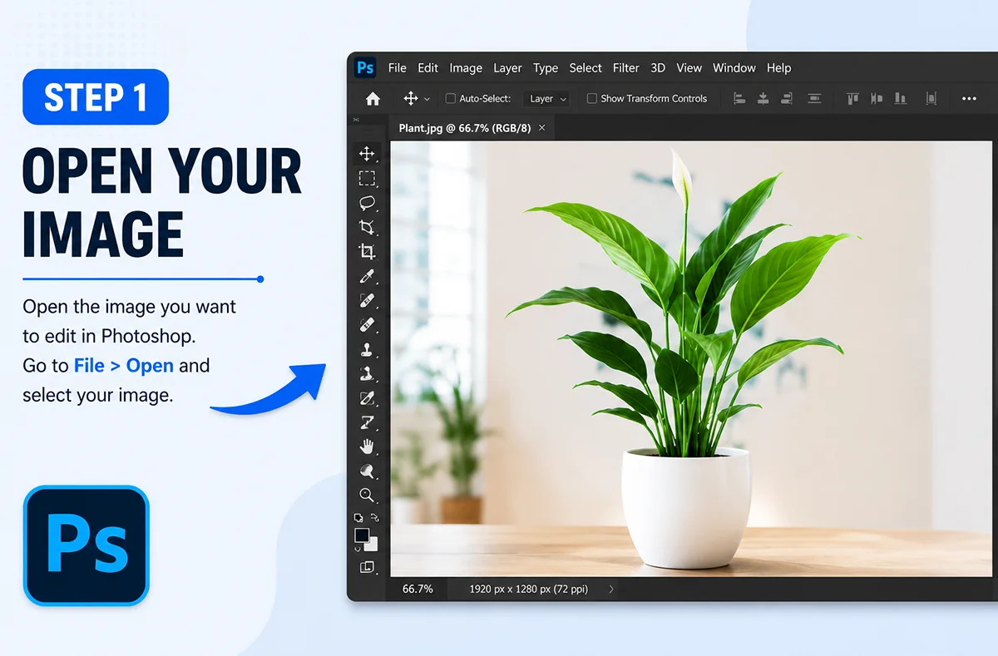Switch to the Plant.jpg document tab
Image resolution: width=998 pixels, height=656 pixels.
pyautogui.click(x=465, y=128)
